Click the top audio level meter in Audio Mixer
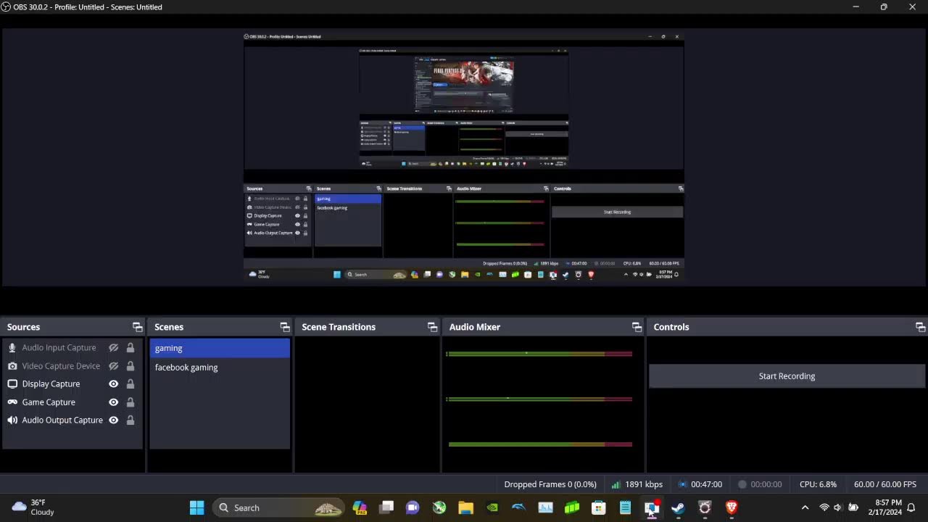 coord(539,354)
